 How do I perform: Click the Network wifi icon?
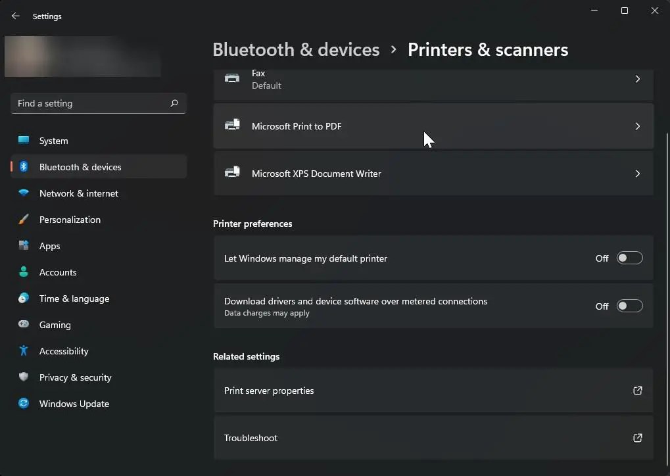tap(24, 193)
